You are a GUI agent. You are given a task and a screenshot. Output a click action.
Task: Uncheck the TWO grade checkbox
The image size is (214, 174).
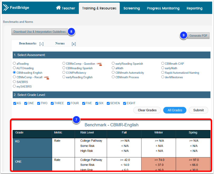(x=39, y=103)
